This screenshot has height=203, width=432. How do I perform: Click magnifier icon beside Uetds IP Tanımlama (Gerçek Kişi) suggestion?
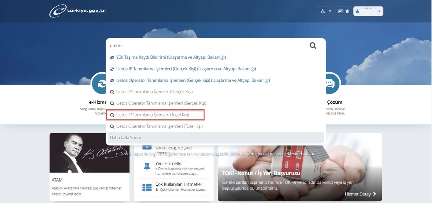112,92
